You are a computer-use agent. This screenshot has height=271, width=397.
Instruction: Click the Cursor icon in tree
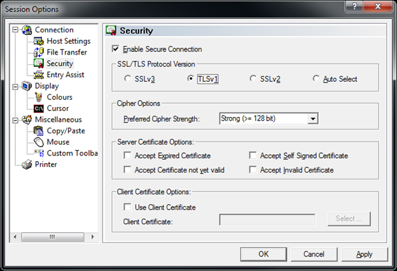[39, 109]
